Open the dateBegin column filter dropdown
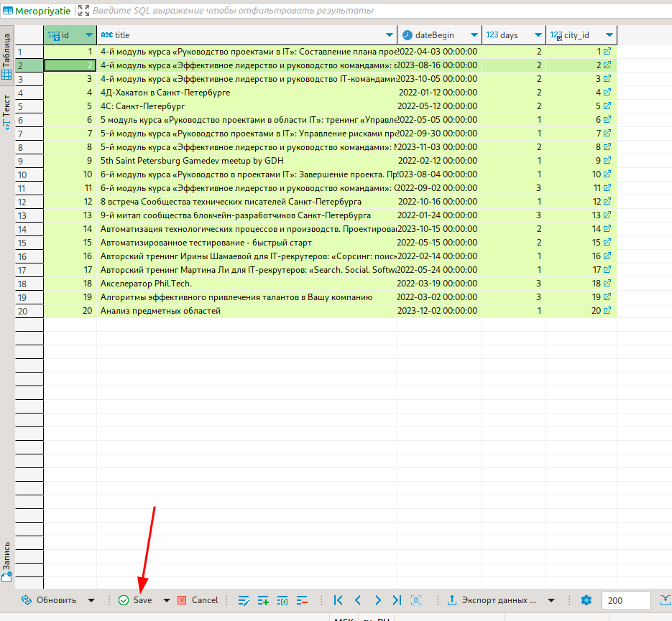The height and width of the screenshot is (621, 672). pyautogui.click(x=474, y=35)
